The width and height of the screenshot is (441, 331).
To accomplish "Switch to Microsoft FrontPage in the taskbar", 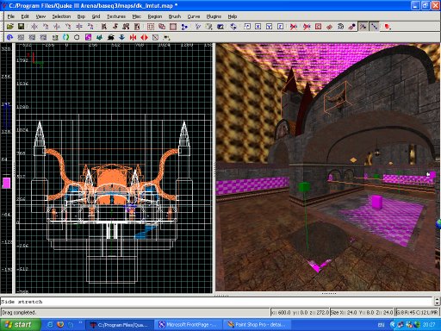I will pos(188,325).
